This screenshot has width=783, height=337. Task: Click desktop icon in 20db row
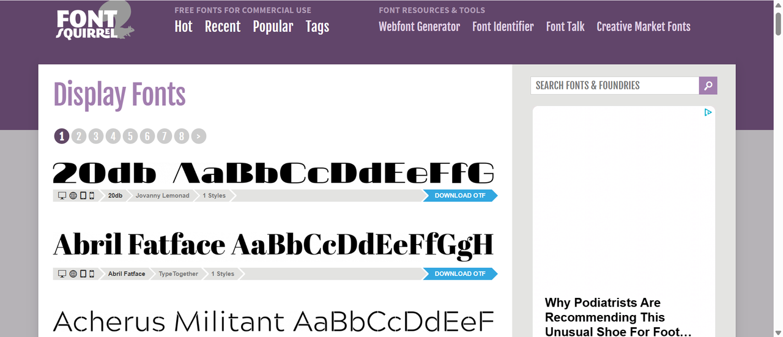click(62, 196)
